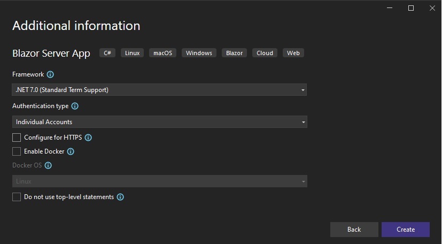The image size is (442, 244).
Task: Show info for Enable Docker
Action: (x=71, y=151)
